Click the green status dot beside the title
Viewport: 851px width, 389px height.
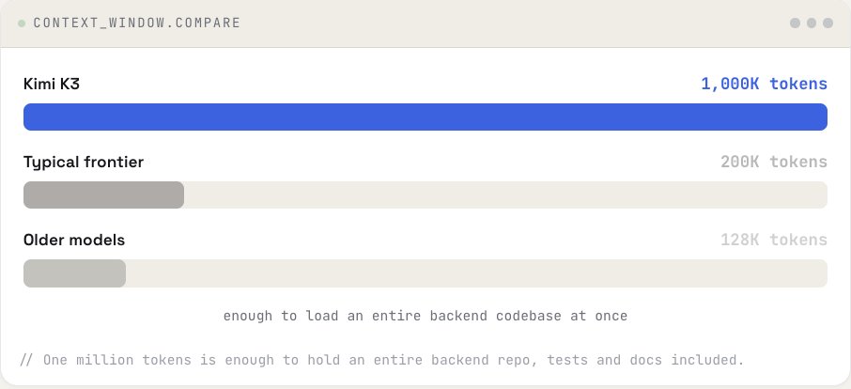(x=22, y=23)
